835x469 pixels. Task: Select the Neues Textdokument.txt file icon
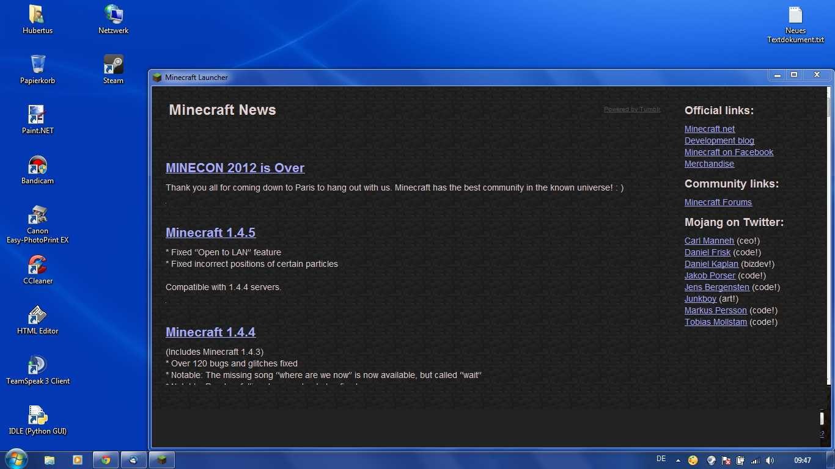[x=795, y=24]
